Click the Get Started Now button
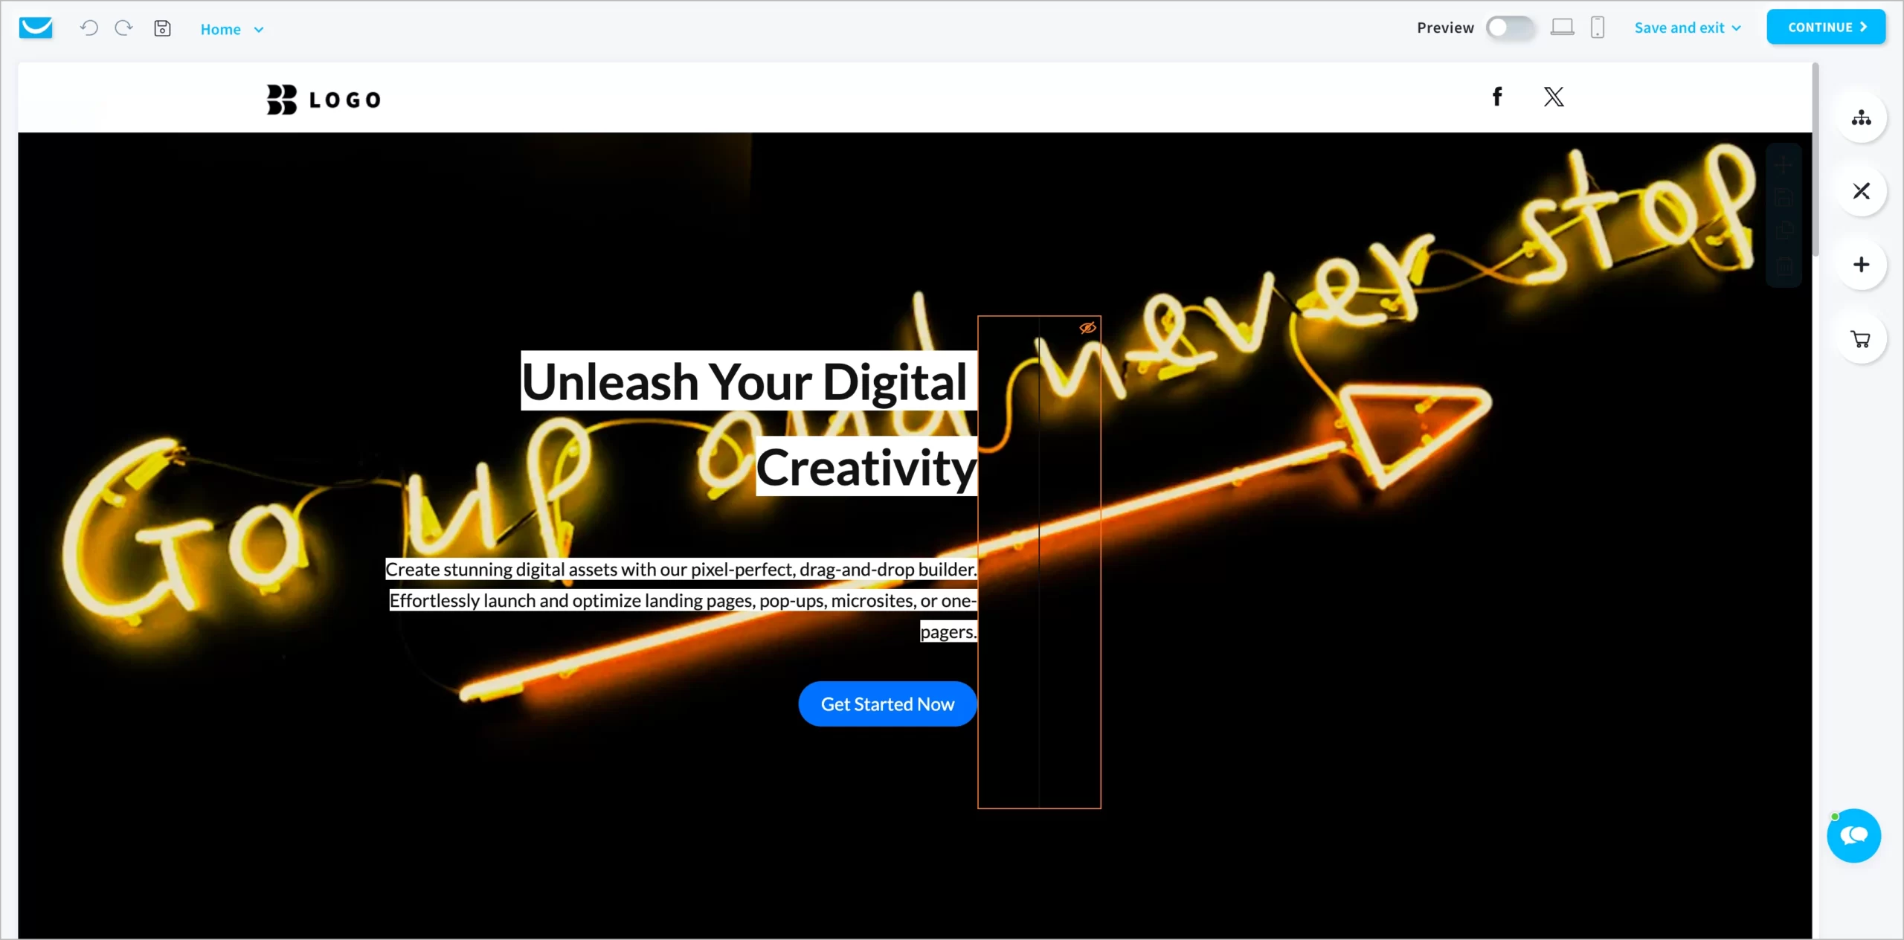1904x940 pixels. tap(887, 704)
